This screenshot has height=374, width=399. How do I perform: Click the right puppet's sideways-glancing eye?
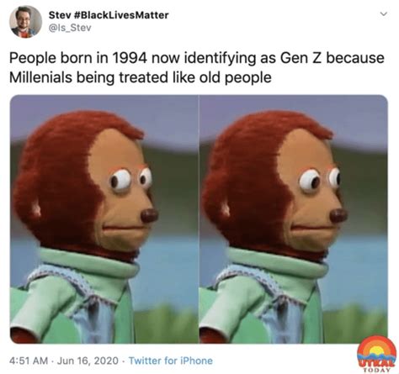point(310,181)
